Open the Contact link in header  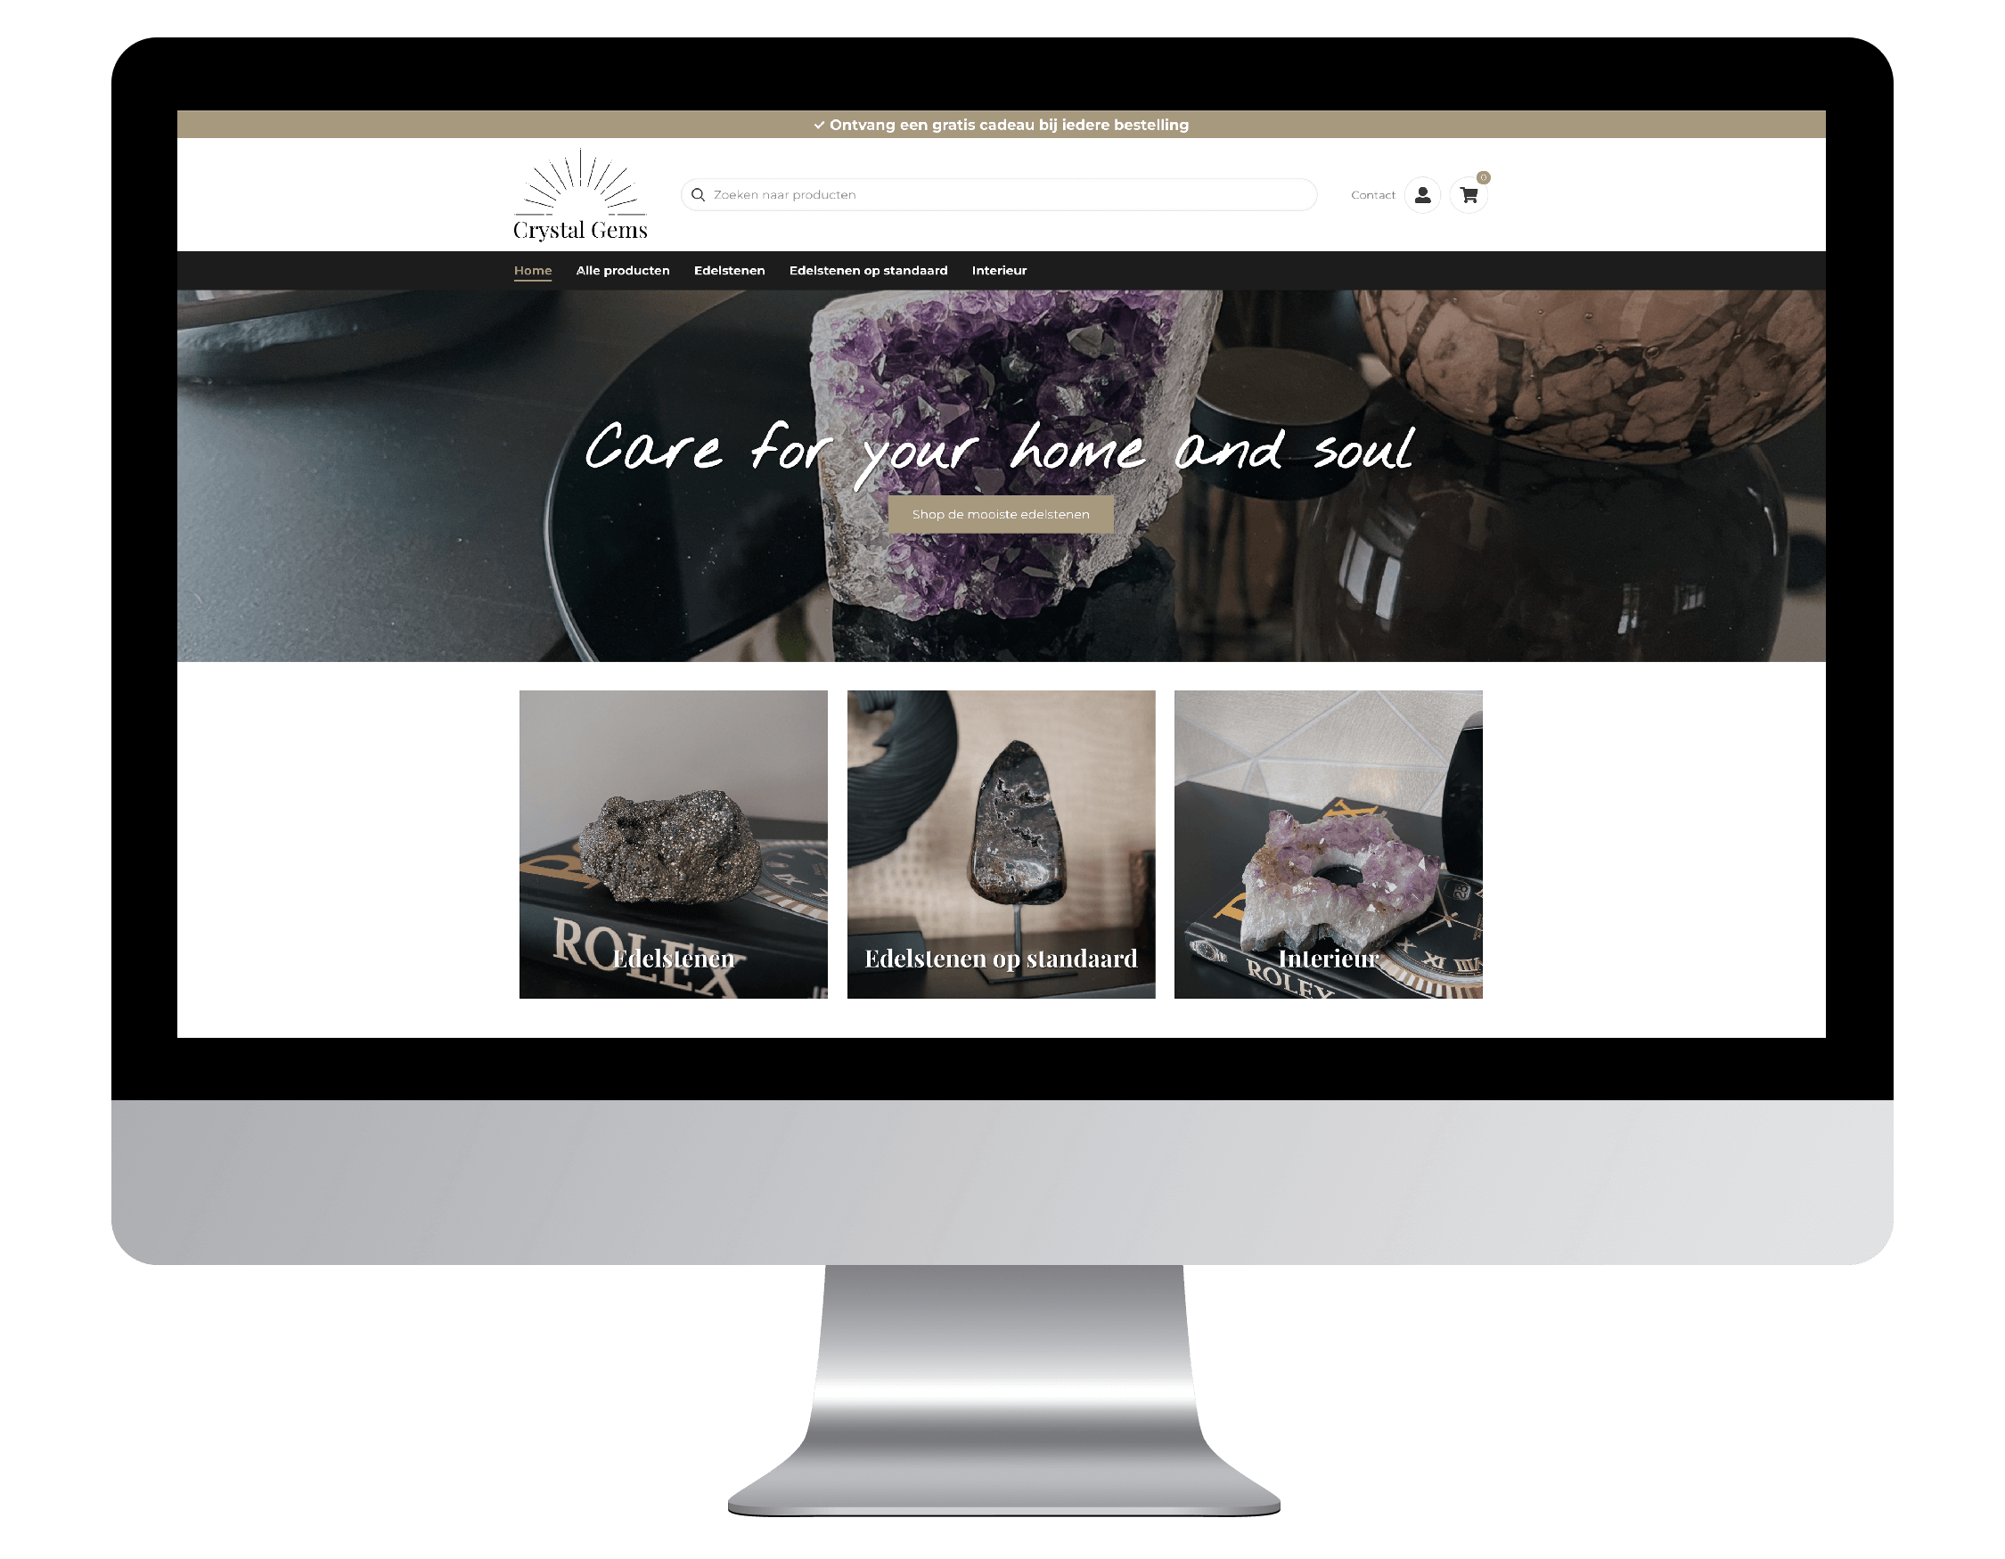pos(1372,195)
